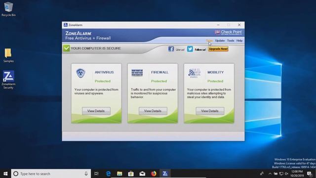Click the Twitter bird icon
Screen dimensions: 316x178
(190, 49)
